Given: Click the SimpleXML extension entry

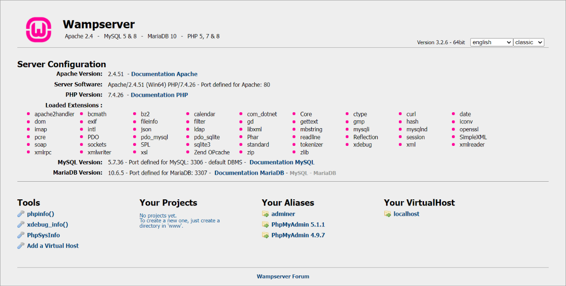Looking at the screenshot, I should coord(473,137).
